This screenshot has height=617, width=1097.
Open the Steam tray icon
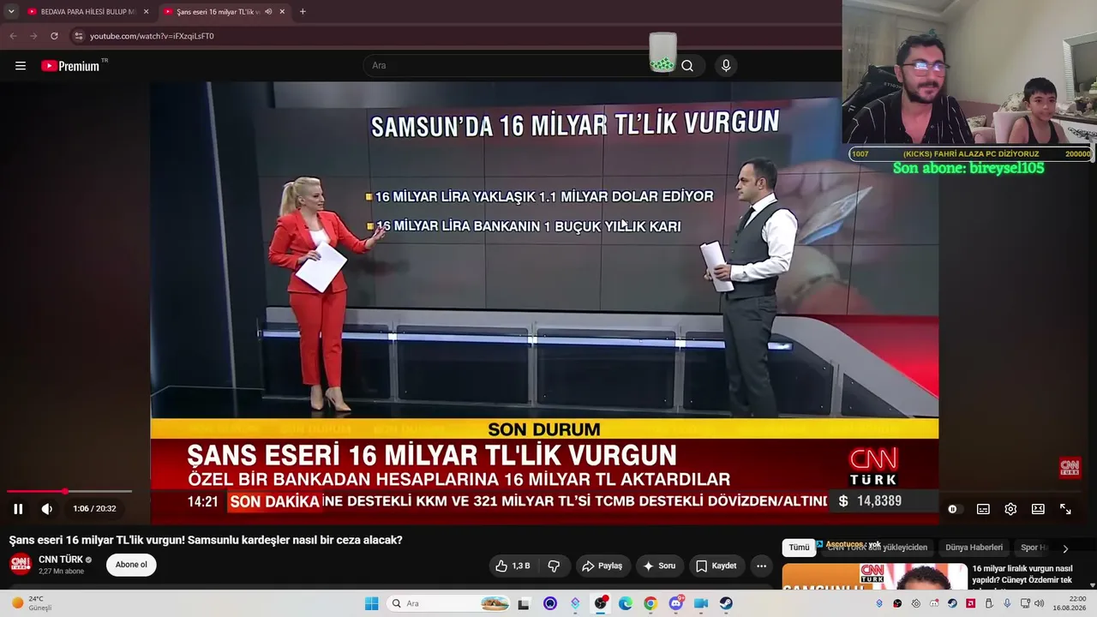[952, 603]
